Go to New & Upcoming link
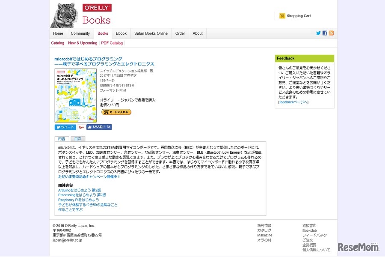The width and height of the screenshot is (385, 257). pyautogui.click(x=83, y=43)
